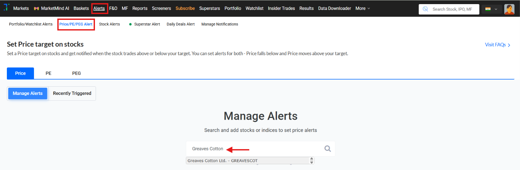Open Manage Notifications
Screen dimensions: 520x170
(220, 24)
